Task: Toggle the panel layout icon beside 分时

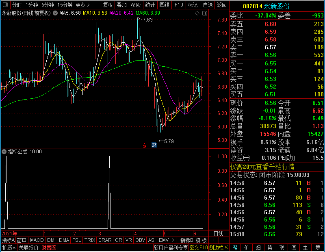Action: (5, 5)
